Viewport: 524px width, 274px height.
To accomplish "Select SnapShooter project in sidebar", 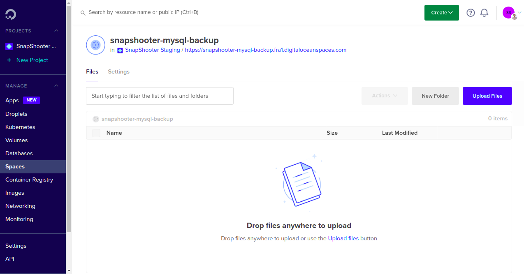I will (36, 46).
